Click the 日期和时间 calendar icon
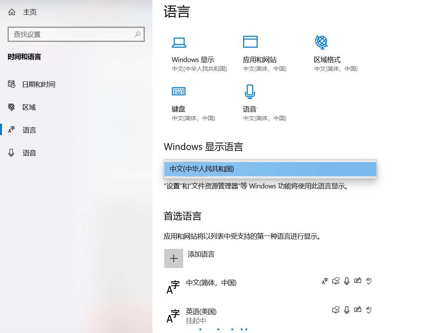Screen dimensions: 448x333 tap(11, 84)
